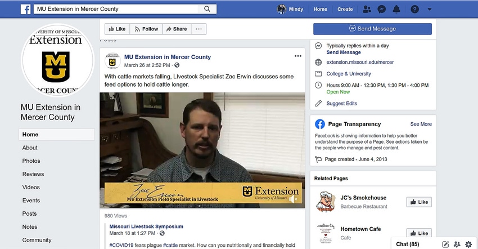Open extension.missouri.edu/mercer website link
This screenshot has width=478, height=249.
(360, 62)
